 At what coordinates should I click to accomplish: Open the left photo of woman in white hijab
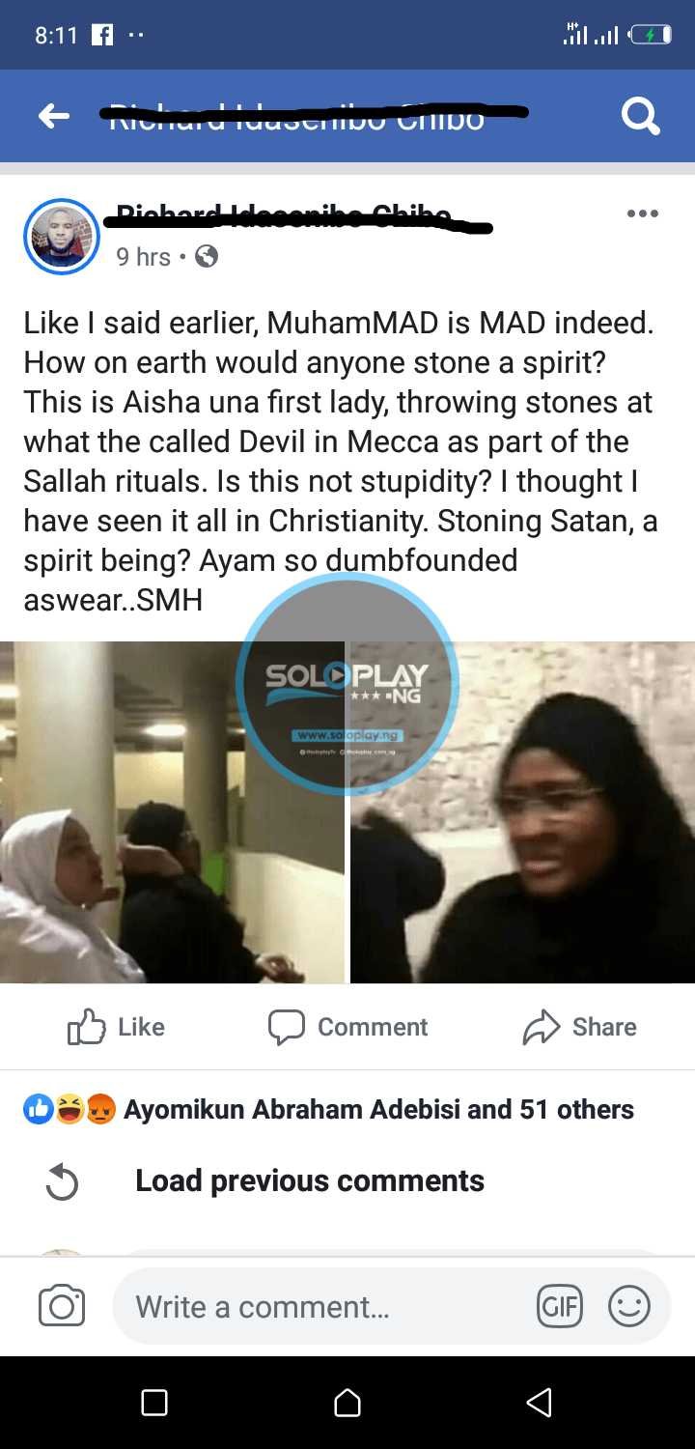coord(172,812)
